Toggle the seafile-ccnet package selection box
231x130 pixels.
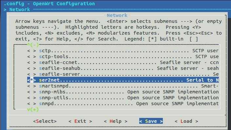pyautogui.click(x=31, y=62)
